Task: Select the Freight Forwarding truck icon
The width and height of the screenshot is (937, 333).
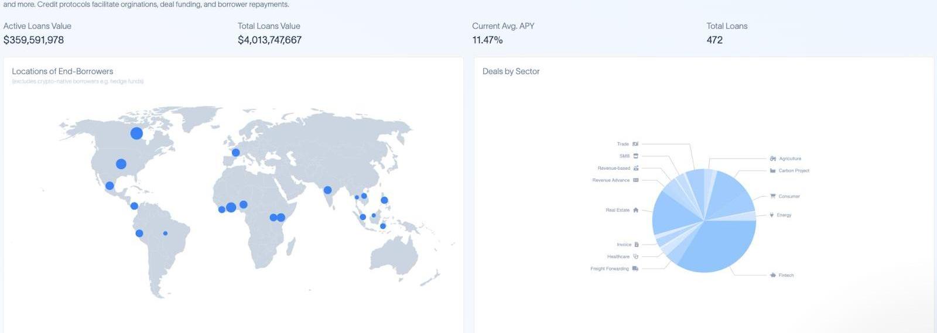Action: coord(635,269)
